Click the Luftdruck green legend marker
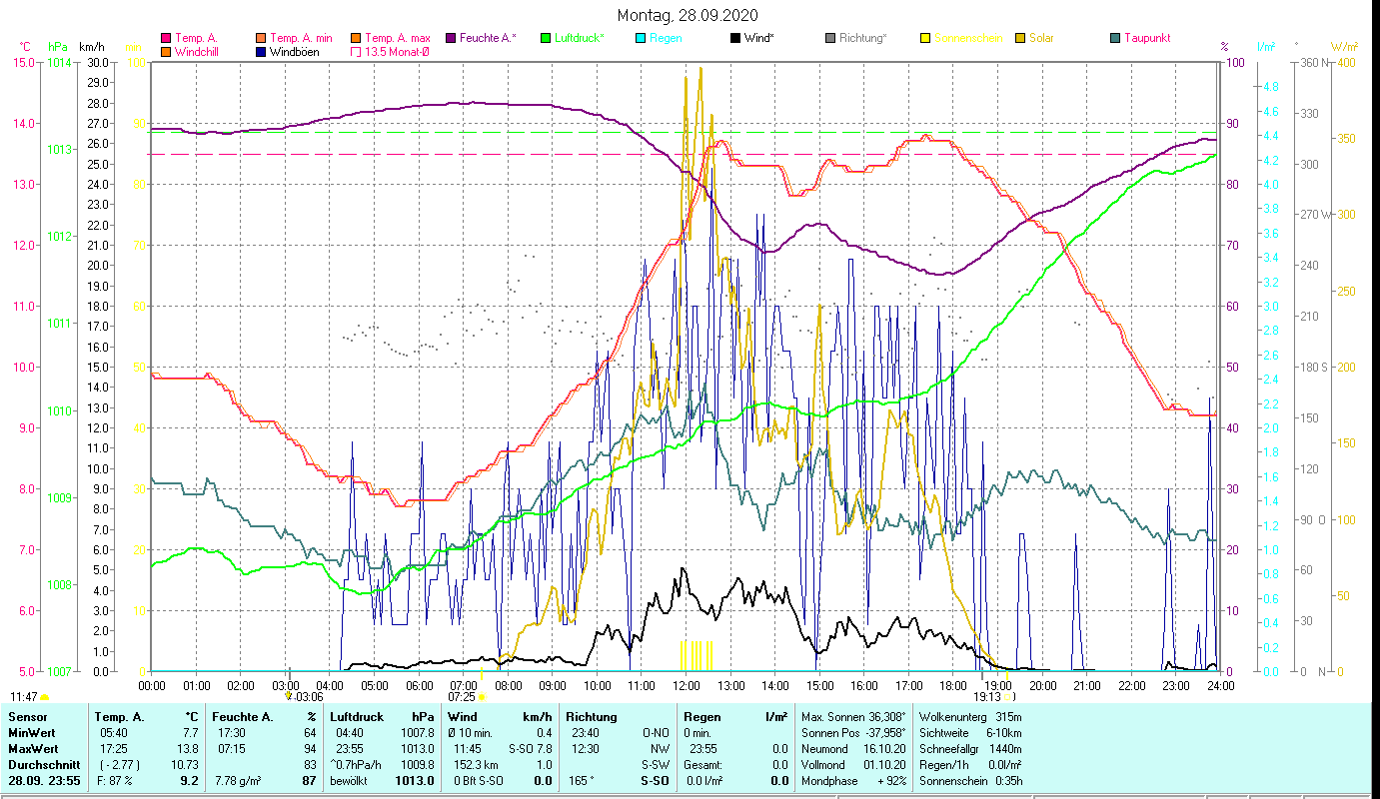This screenshot has height=799, width=1380. pyautogui.click(x=546, y=38)
